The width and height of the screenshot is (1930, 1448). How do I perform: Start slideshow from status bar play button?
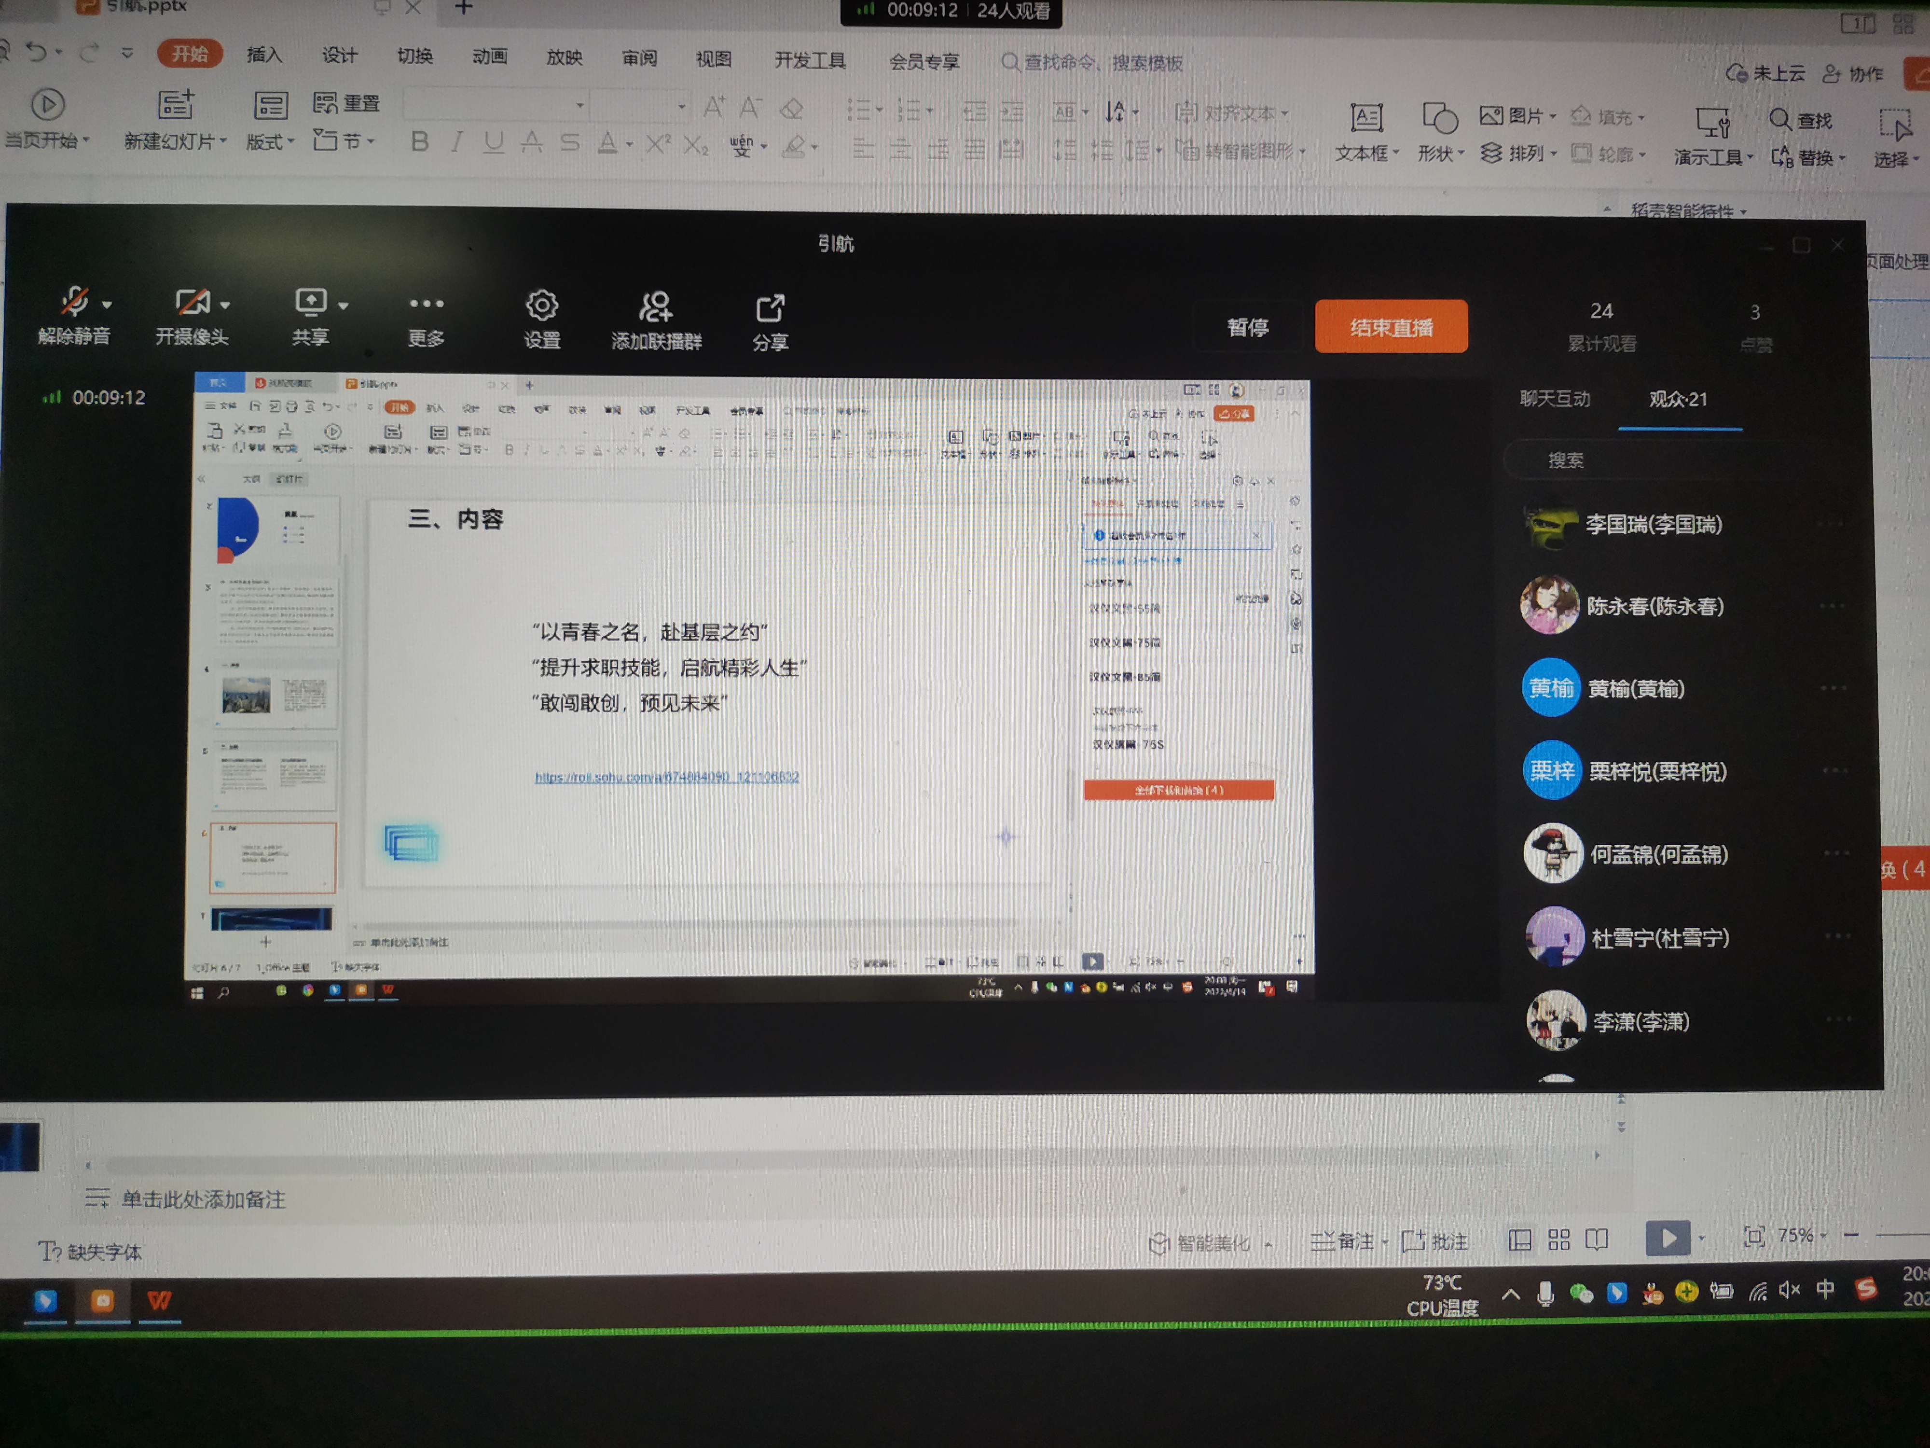click(x=1668, y=1238)
